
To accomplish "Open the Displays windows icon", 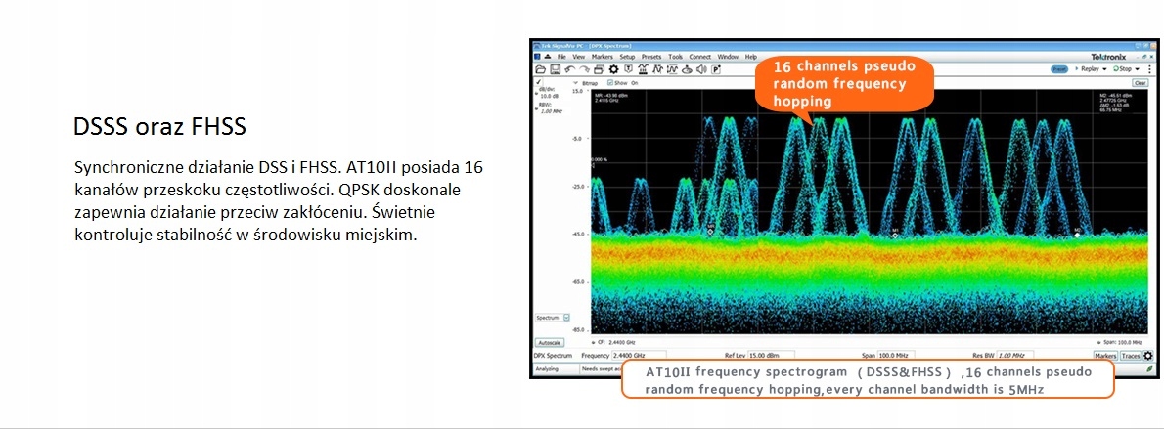I will (x=599, y=69).
